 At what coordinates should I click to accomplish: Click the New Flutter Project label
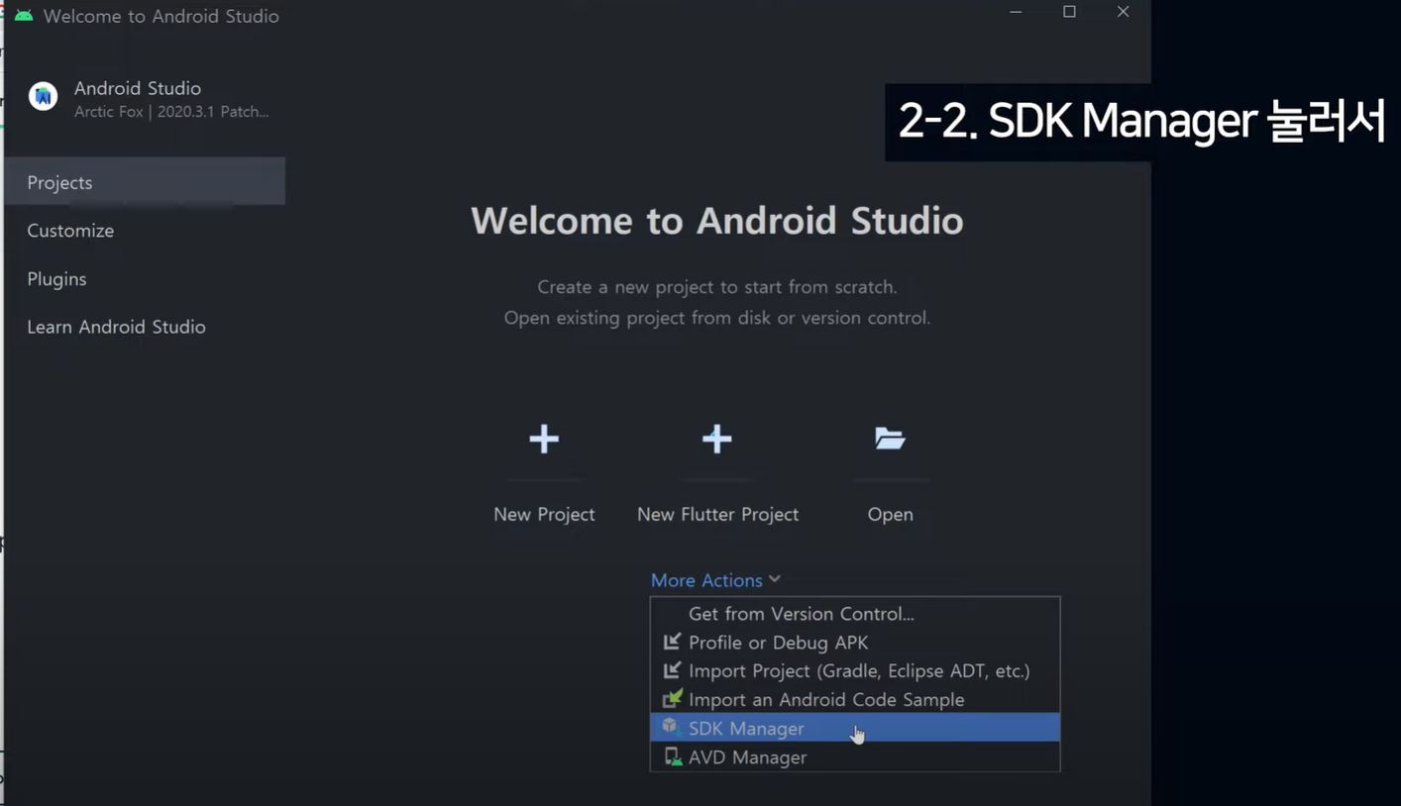click(717, 514)
